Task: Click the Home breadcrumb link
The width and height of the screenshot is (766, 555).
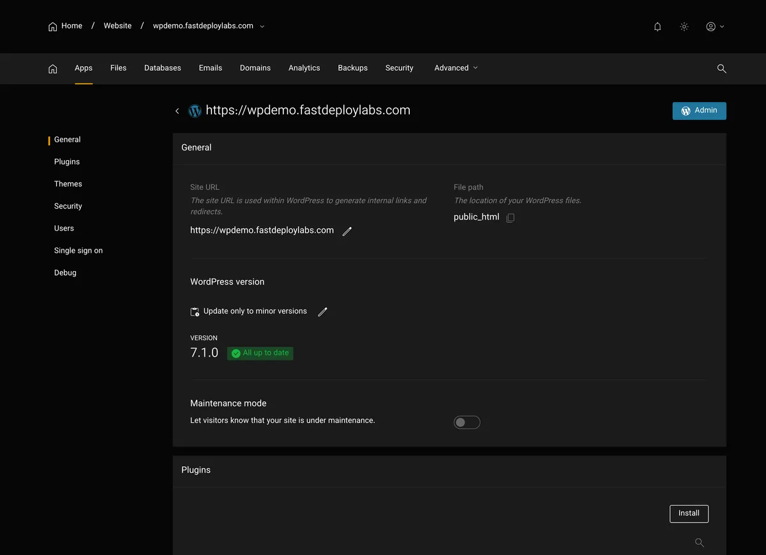Action: click(x=65, y=26)
